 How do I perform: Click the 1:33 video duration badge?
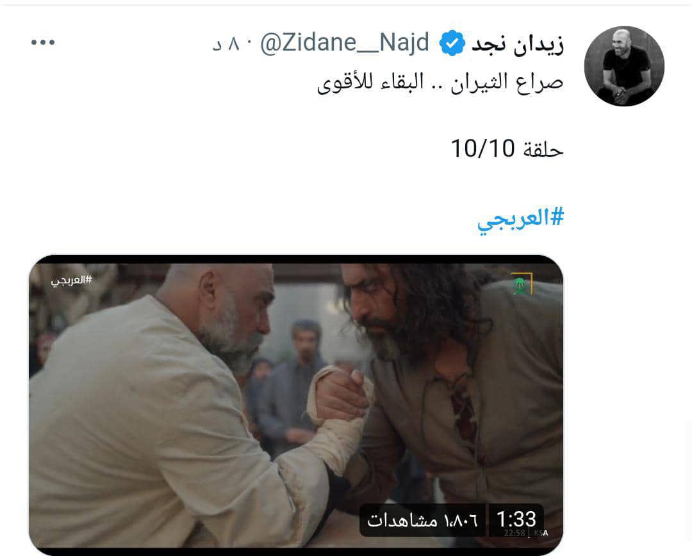(x=516, y=519)
